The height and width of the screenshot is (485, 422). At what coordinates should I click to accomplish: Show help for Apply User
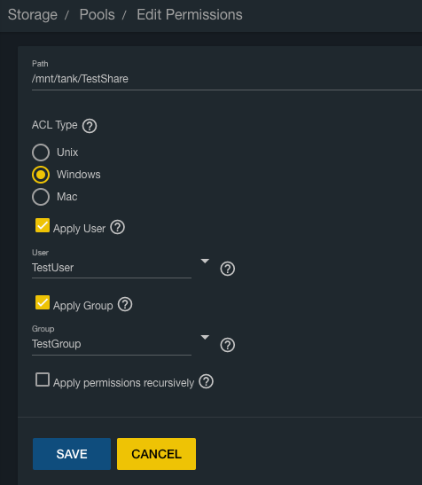[118, 227]
